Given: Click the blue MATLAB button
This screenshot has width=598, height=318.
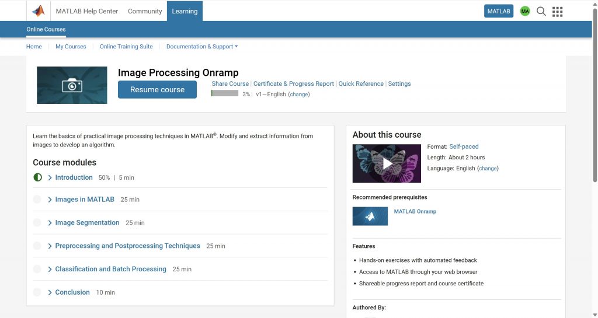Looking at the screenshot, I should tap(499, 11).
